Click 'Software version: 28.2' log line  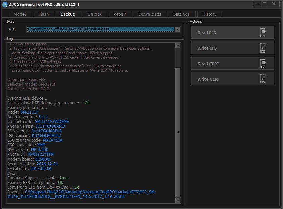(x=29, y=89)
